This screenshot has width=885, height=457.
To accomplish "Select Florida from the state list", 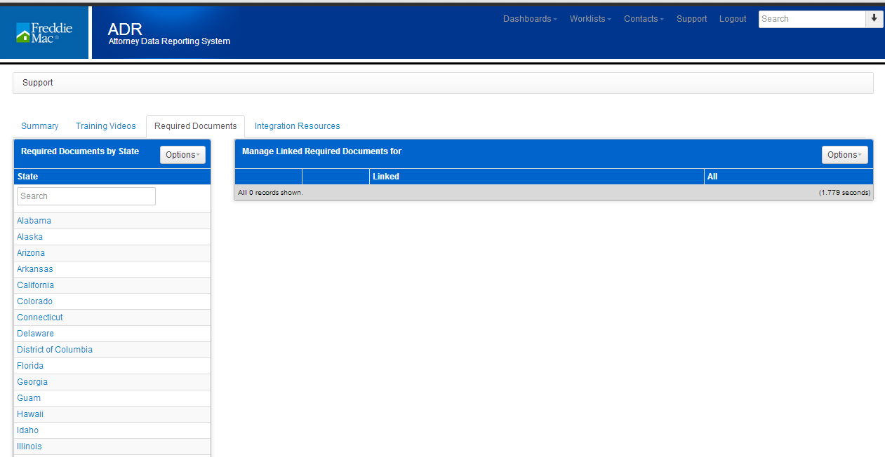I will 30,366.
